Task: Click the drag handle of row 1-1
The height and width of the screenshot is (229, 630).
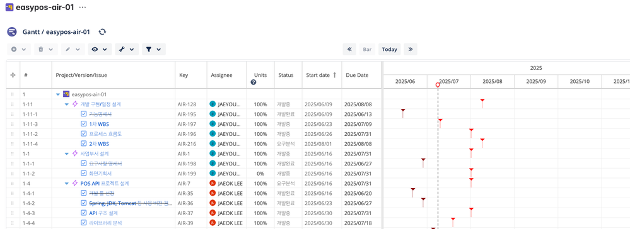Action: coord(12,154)
